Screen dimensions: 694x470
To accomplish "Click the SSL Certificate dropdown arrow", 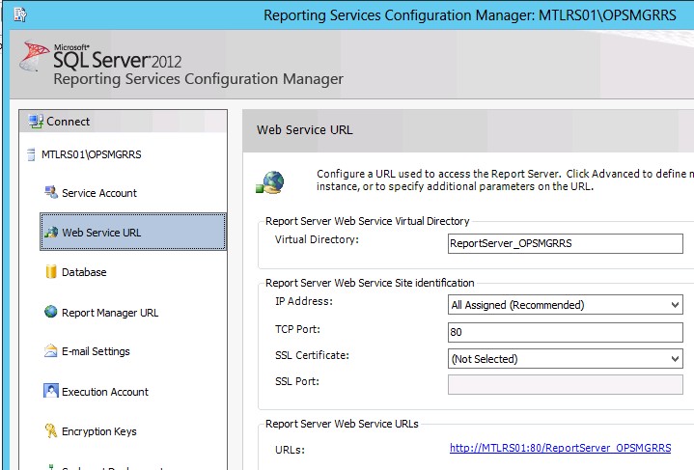I will click(675, 359).
